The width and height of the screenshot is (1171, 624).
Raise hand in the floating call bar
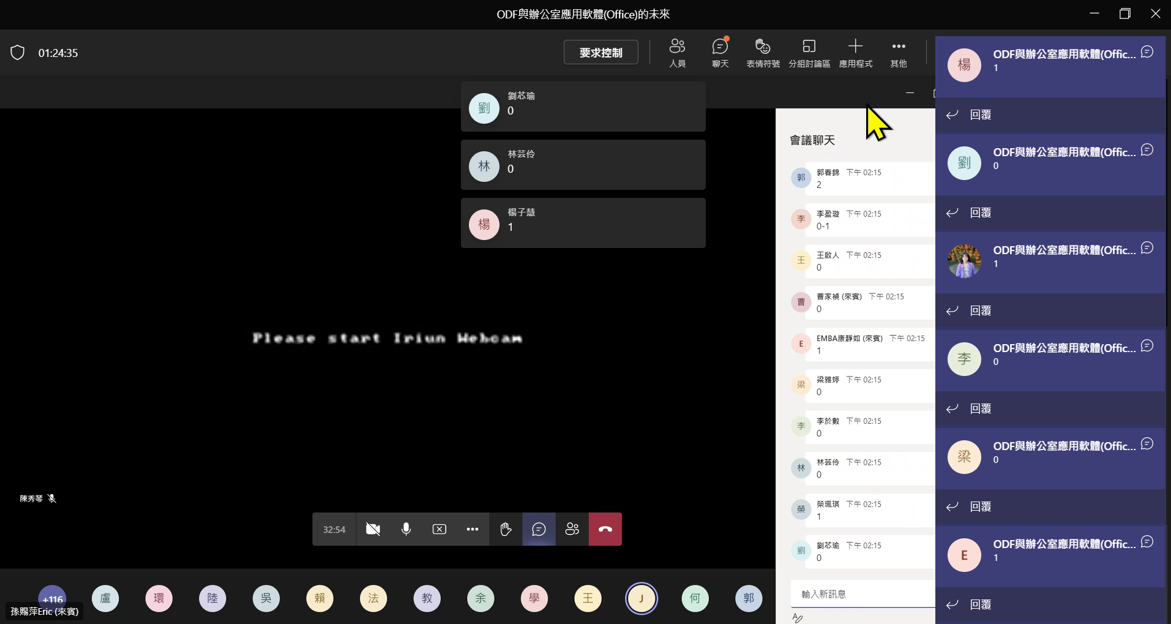[506, 529]
